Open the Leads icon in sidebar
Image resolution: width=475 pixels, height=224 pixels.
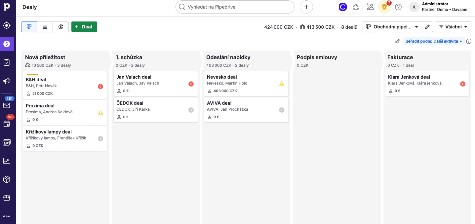[x=7, y=25]
